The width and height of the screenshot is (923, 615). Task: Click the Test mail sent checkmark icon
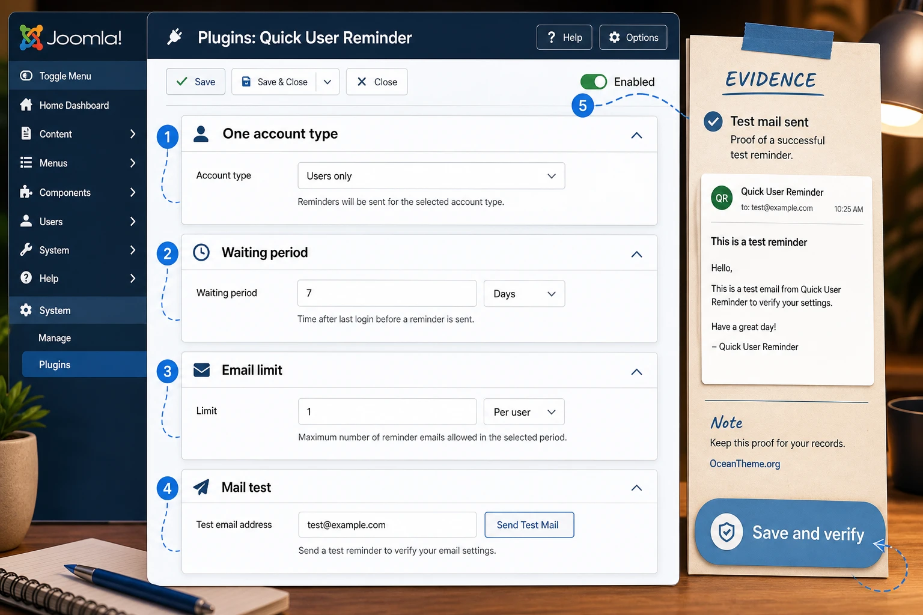713,122
